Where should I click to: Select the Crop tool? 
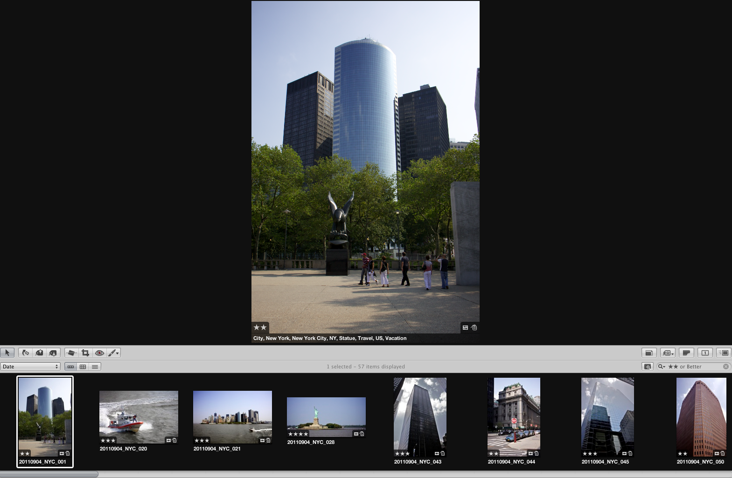(x=85, y=353)
